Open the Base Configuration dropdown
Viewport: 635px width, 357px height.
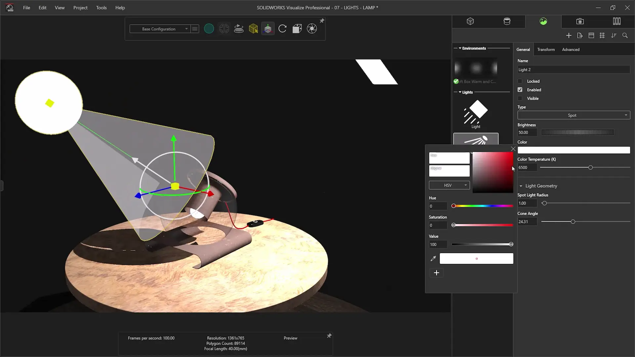(160, 29)
